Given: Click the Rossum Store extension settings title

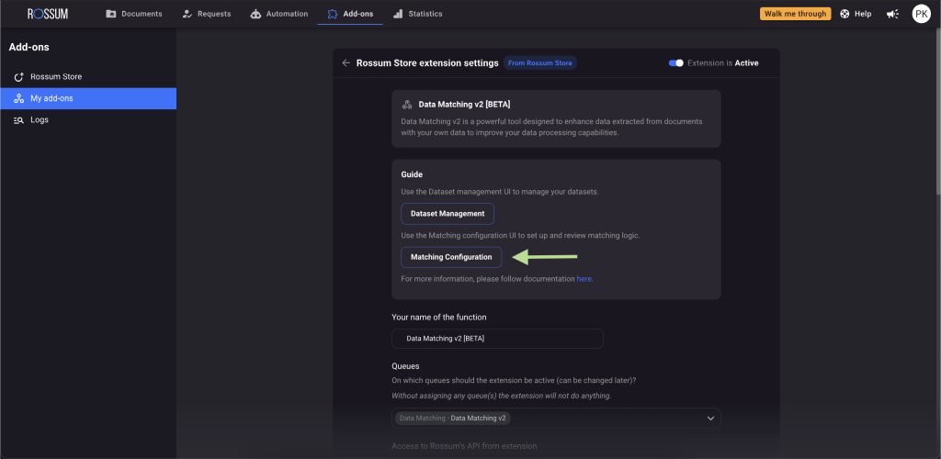Looking at the screenshot, I should click(x=427, y=63).
